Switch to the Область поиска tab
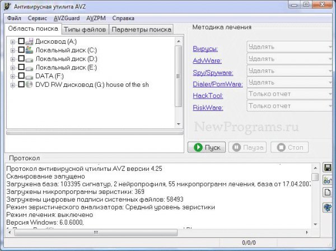Image resolution: width=336 pixels, height=251 pixels. 33,29
